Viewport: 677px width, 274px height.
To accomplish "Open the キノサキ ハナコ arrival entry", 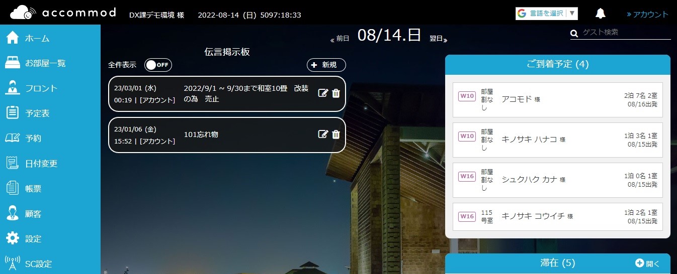I will click(557, 140).
